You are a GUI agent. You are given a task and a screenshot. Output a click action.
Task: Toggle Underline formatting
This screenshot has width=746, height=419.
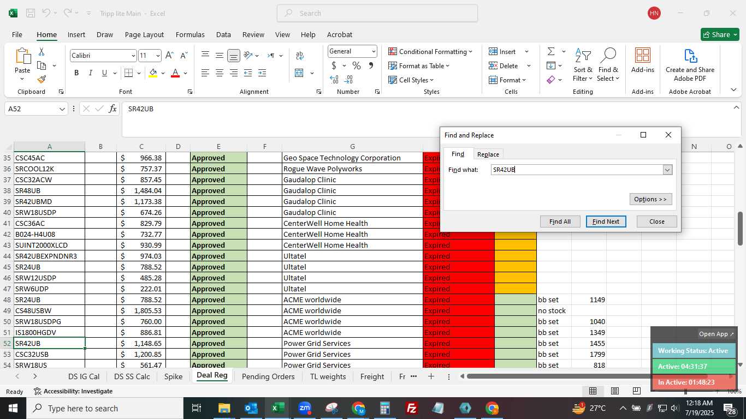(x=104, y=73)
